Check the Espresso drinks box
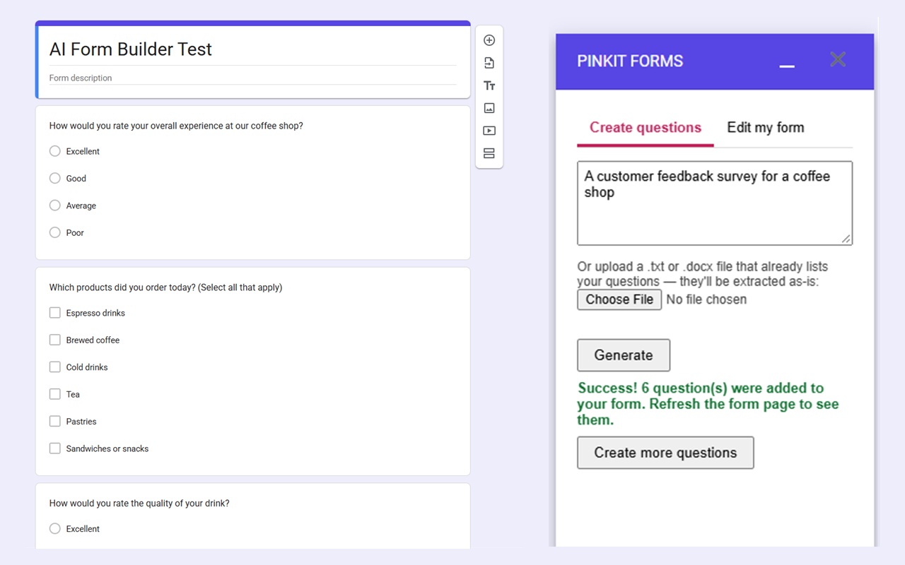The image size is (905, 565). (55, 313)
